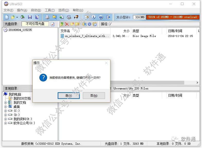
Task: Click 日期/时间 column header in local list
Action: click(181, 95)
